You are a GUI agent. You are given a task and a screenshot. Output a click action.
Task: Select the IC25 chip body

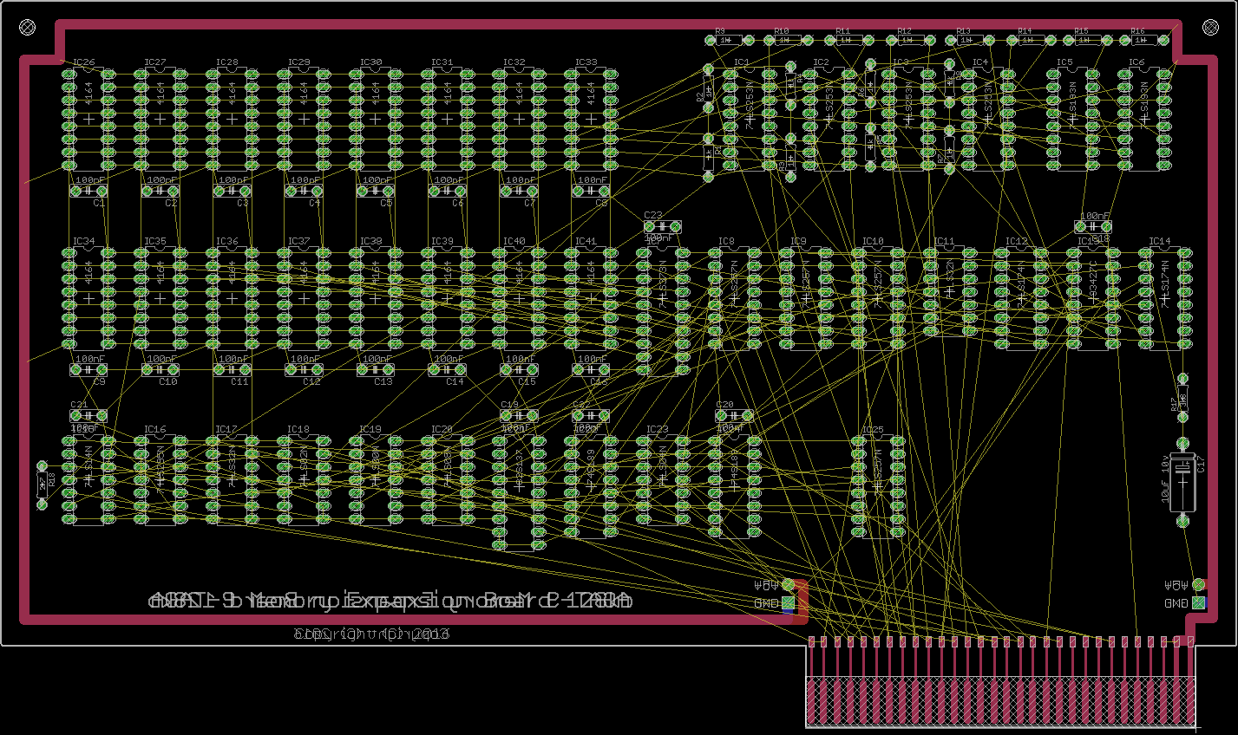[x=878, y=485]
